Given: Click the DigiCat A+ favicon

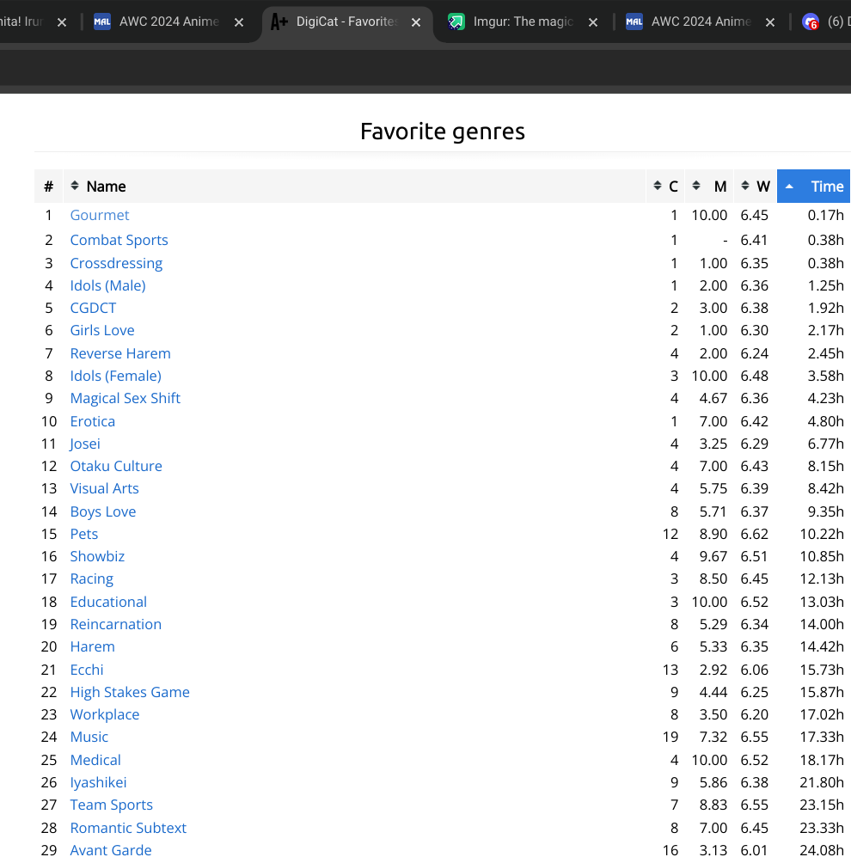Looking at the screenshot, I should 279,22.
